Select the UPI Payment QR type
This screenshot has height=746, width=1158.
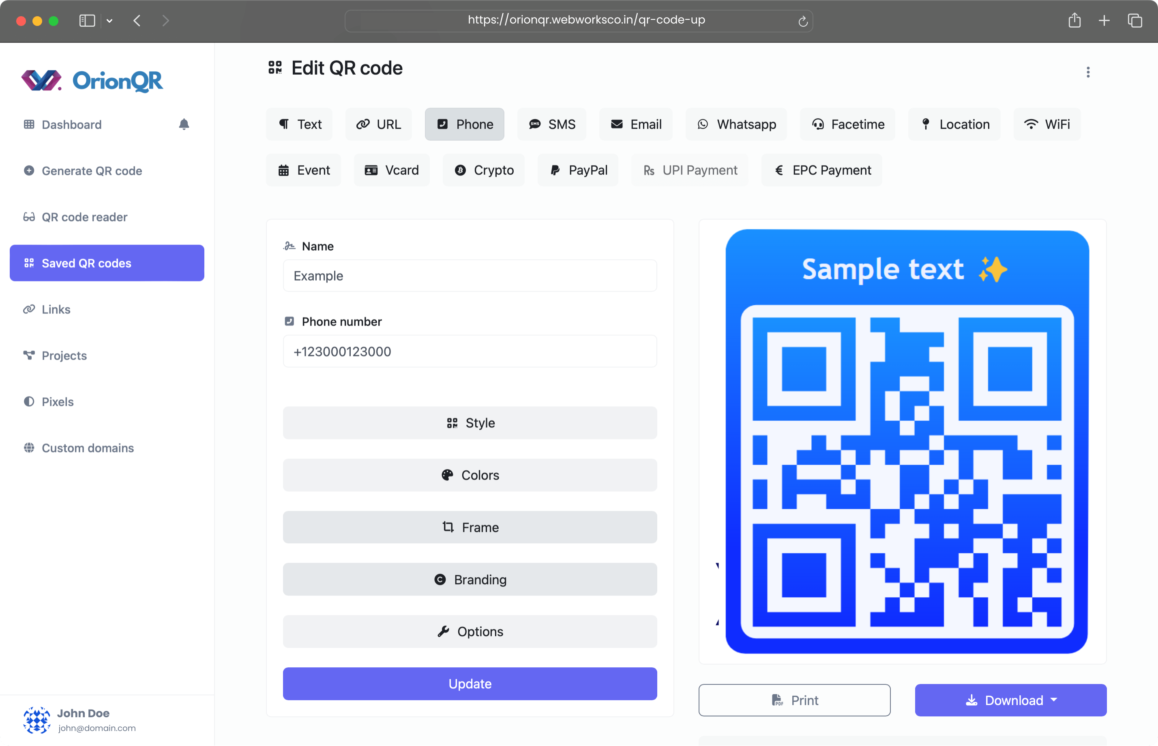click(690, 170)
